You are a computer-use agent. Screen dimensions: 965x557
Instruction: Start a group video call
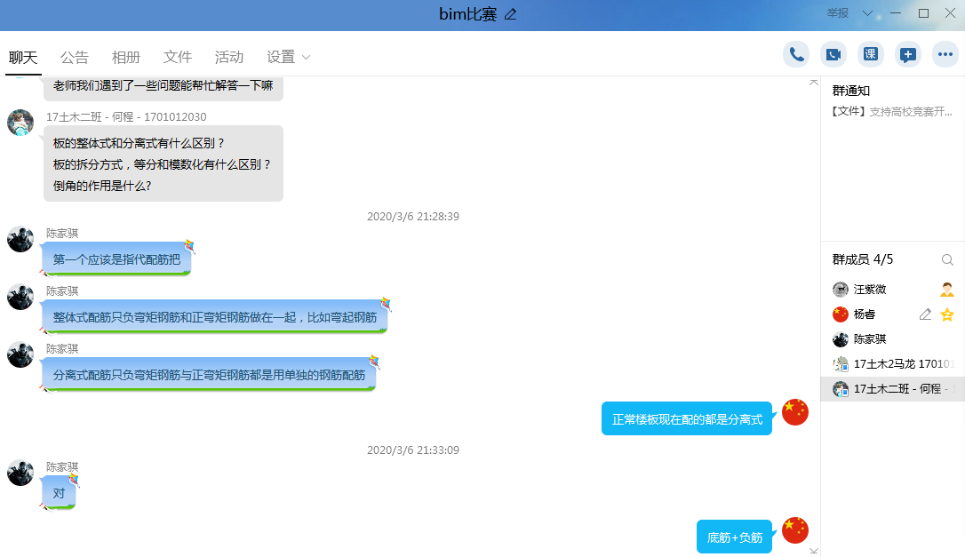tap(833, 54)
